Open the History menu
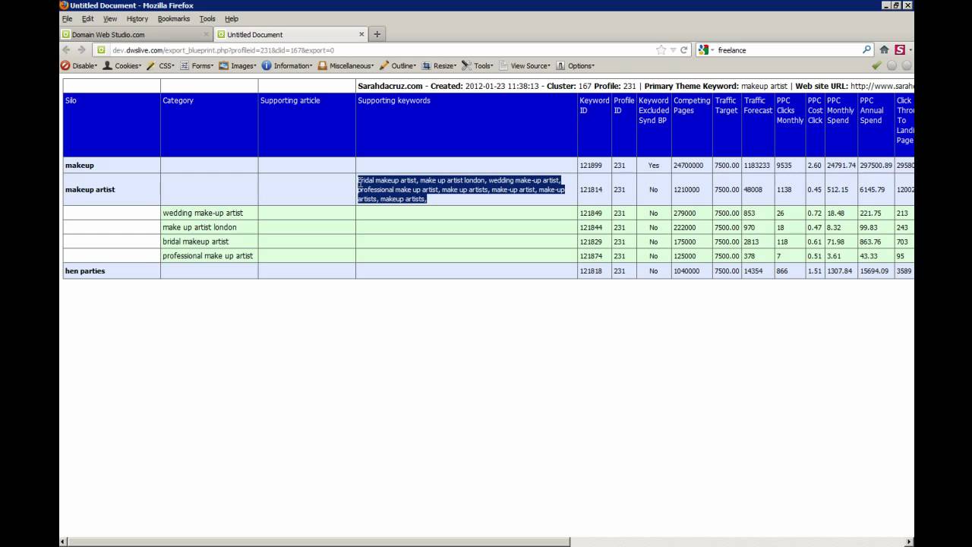972x547 pixels. coord(137,19)
